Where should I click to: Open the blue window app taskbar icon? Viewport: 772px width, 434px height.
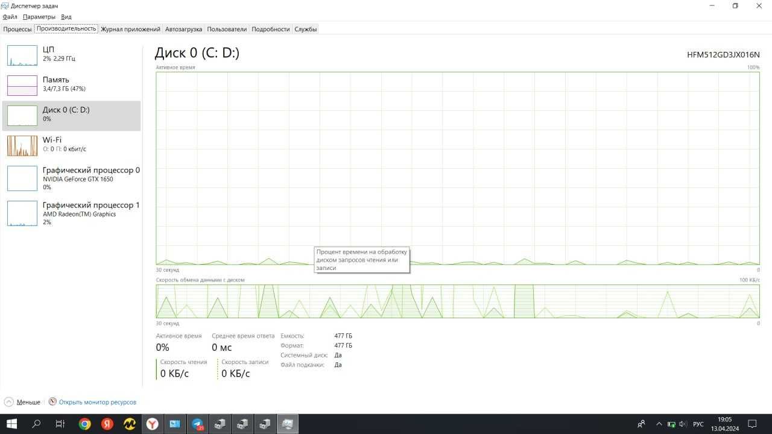pos(175,424)
